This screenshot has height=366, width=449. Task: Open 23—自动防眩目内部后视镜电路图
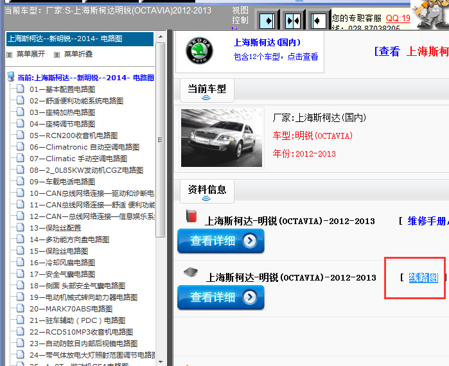[x=84, y=344]
